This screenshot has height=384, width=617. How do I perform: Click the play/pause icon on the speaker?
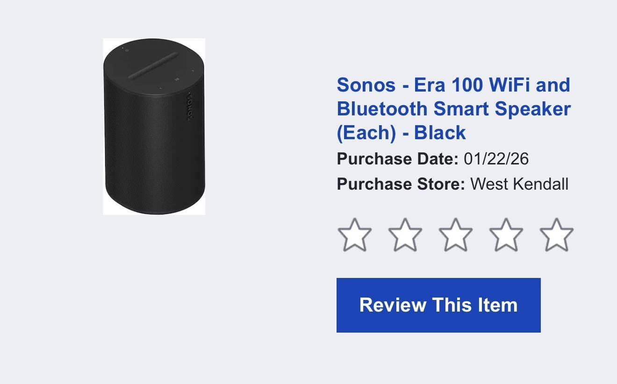tap(176, 79)
